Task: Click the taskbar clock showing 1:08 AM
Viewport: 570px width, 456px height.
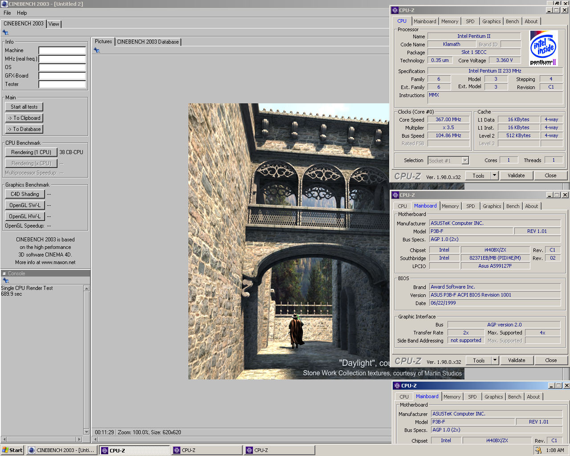Action: click(x=555, y=450)
